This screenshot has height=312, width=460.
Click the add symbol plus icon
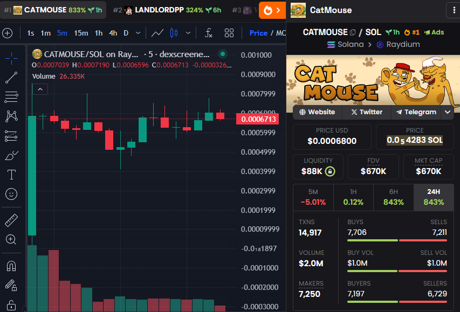(8, 33)
